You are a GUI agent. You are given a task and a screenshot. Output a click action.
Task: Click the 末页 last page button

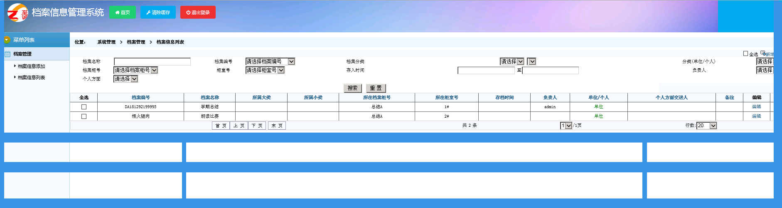(277, 126)
